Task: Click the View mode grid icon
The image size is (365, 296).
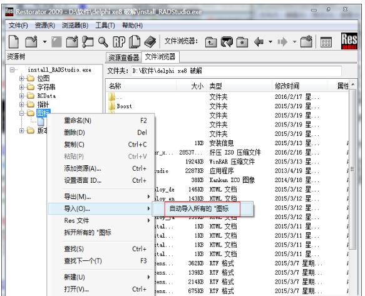Action: click(x=326, y=43)
